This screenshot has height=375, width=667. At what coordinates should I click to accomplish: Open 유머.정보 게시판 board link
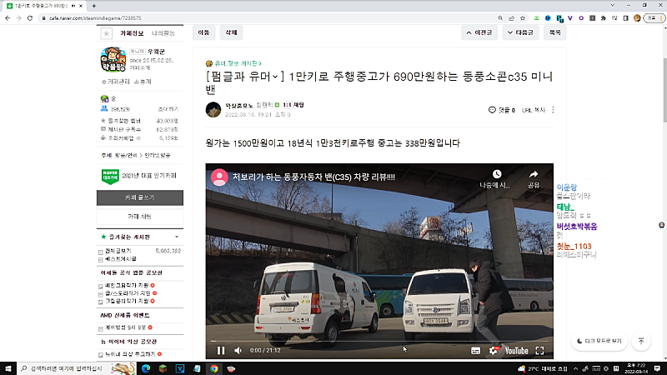[x=238, y=63]
